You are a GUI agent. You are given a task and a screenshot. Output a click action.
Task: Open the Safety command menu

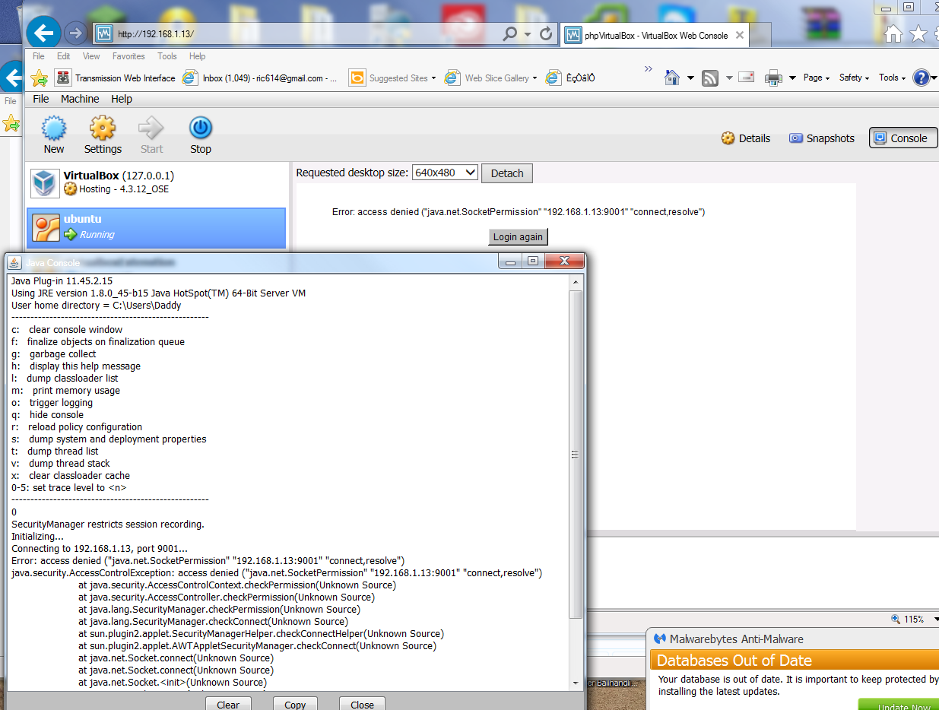[854, 78]
